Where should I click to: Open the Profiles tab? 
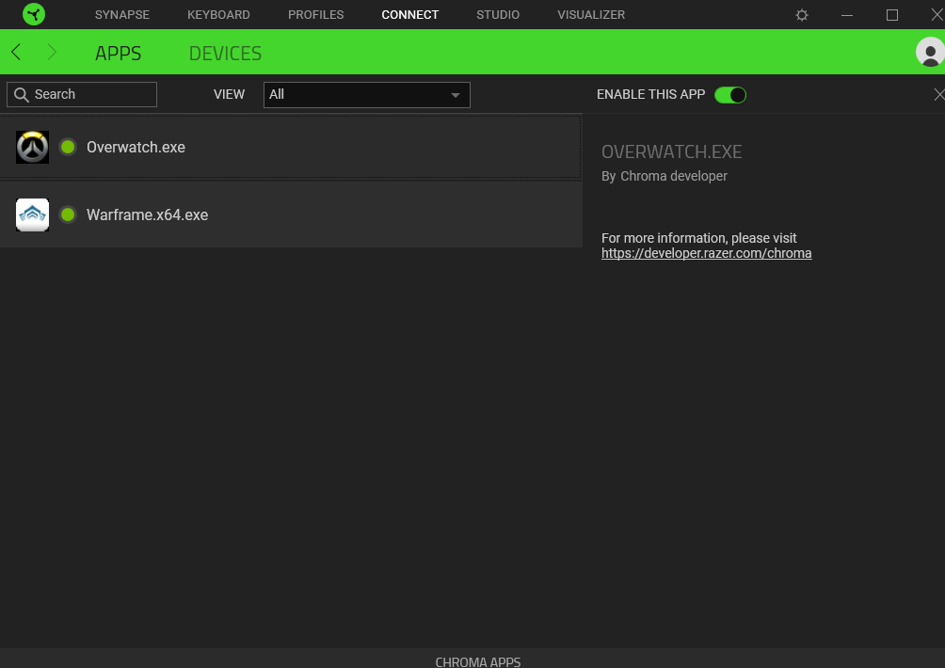coord(316,14)
